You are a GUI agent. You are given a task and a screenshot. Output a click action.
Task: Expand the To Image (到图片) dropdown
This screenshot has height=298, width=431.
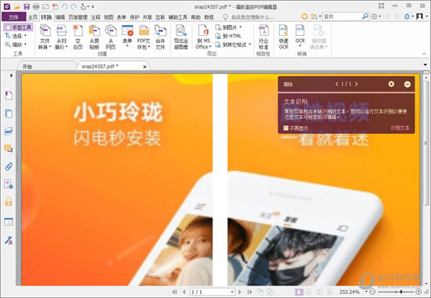tap(241, 27)
